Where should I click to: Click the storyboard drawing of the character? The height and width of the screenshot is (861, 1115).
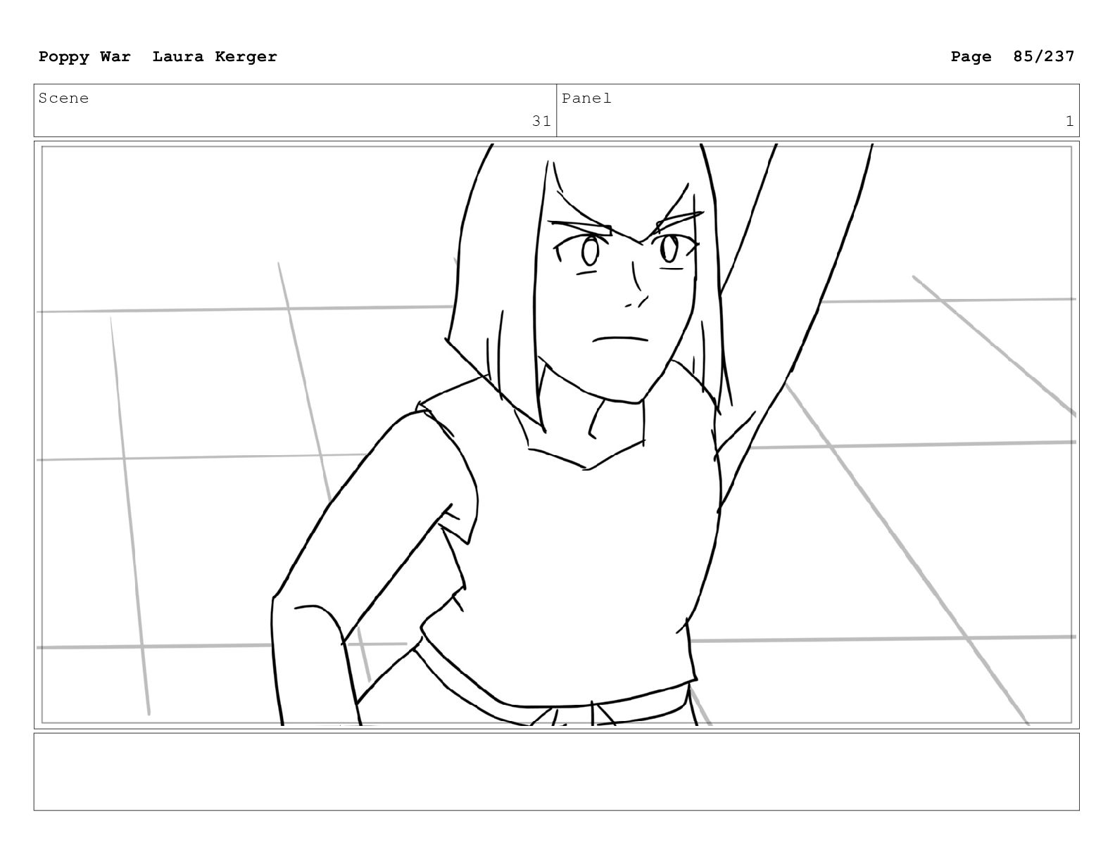(556, 435)
